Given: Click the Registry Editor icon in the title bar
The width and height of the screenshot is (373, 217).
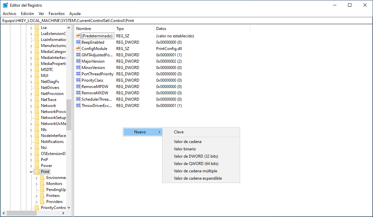Looking at the screenshot, I should point(5,5).
